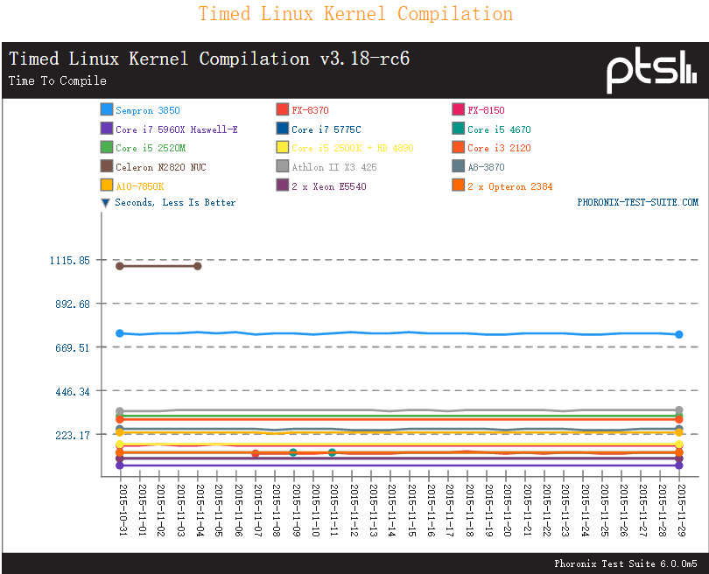The image size is (709, 574).
Task: Click the downward triangle beside 'Seconds, Less Is Better'
Action: tap(105, 203)
